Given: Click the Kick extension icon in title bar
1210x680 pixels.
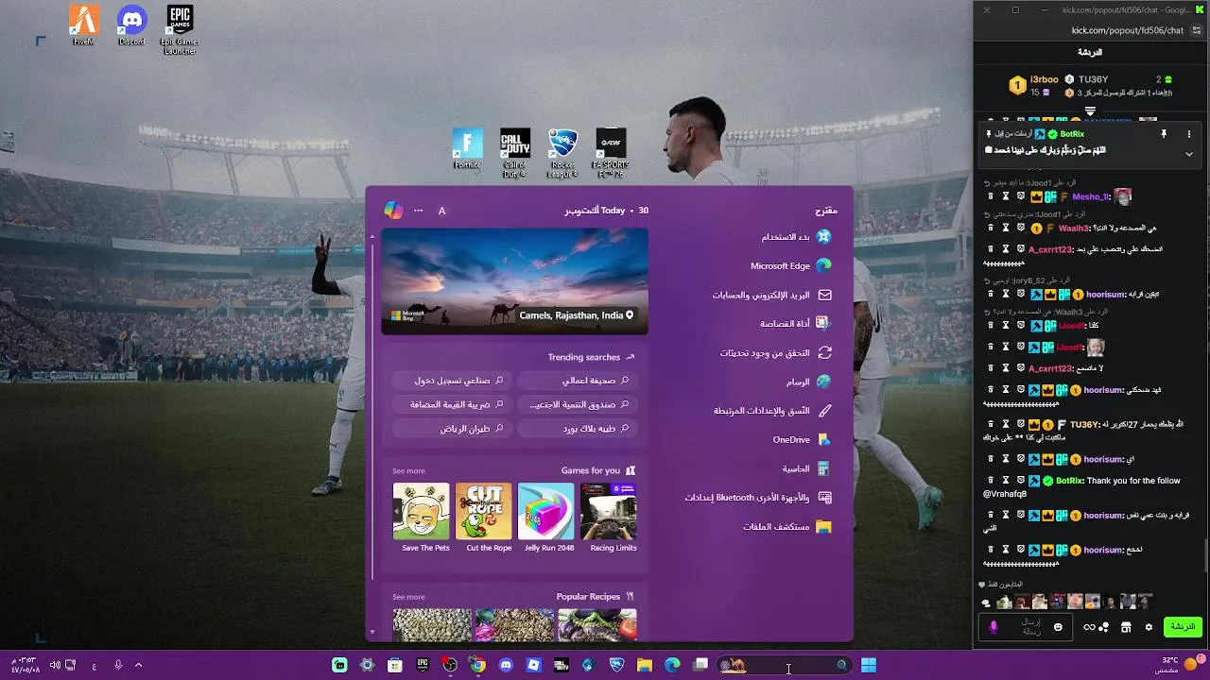Looking at the screenshot, I should click(x=1200, y=9).
